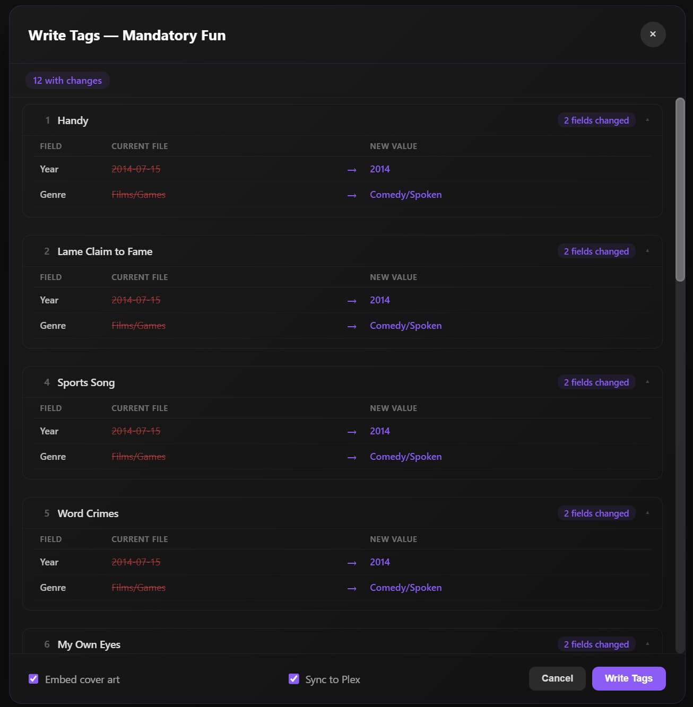Screen dimensions: 693x707
Task: Click the Handy 2 fields changed badge
Action: (596, 120)
